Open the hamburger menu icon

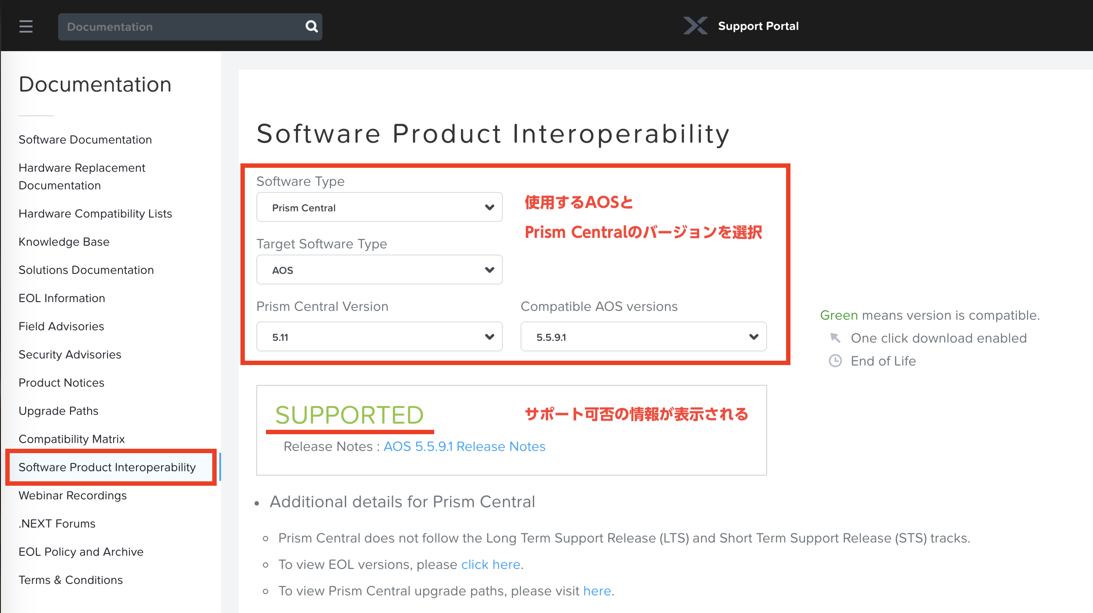click(26, 26)
